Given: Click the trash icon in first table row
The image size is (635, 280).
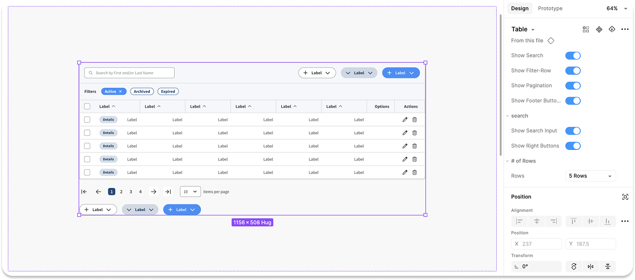Looking at the screenshot, I should click(x=414, y=120).
